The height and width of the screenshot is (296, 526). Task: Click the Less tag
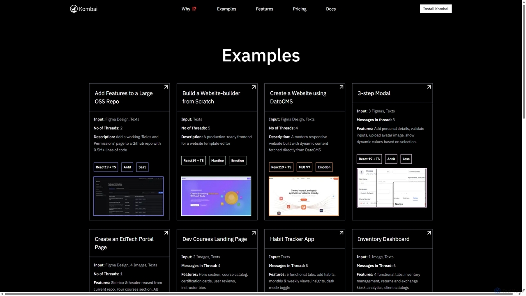tap(406, 159)
